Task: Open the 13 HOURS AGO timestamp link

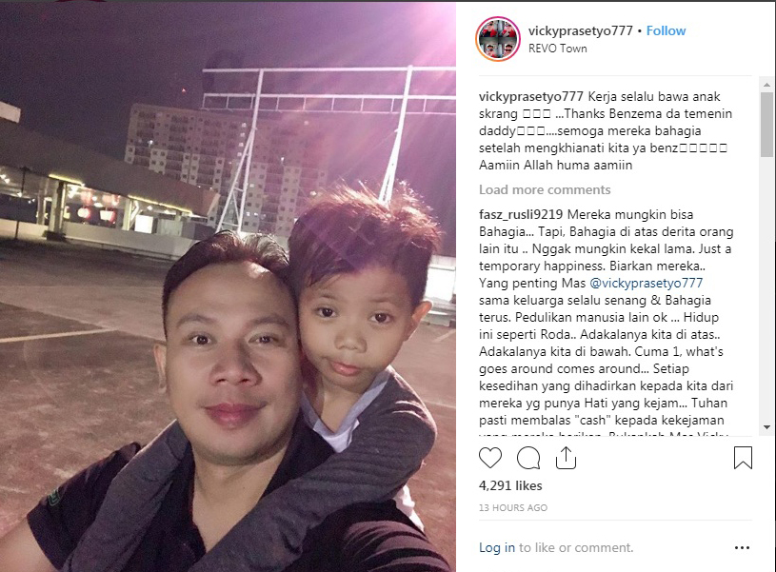Action: (x=512, y=507)
